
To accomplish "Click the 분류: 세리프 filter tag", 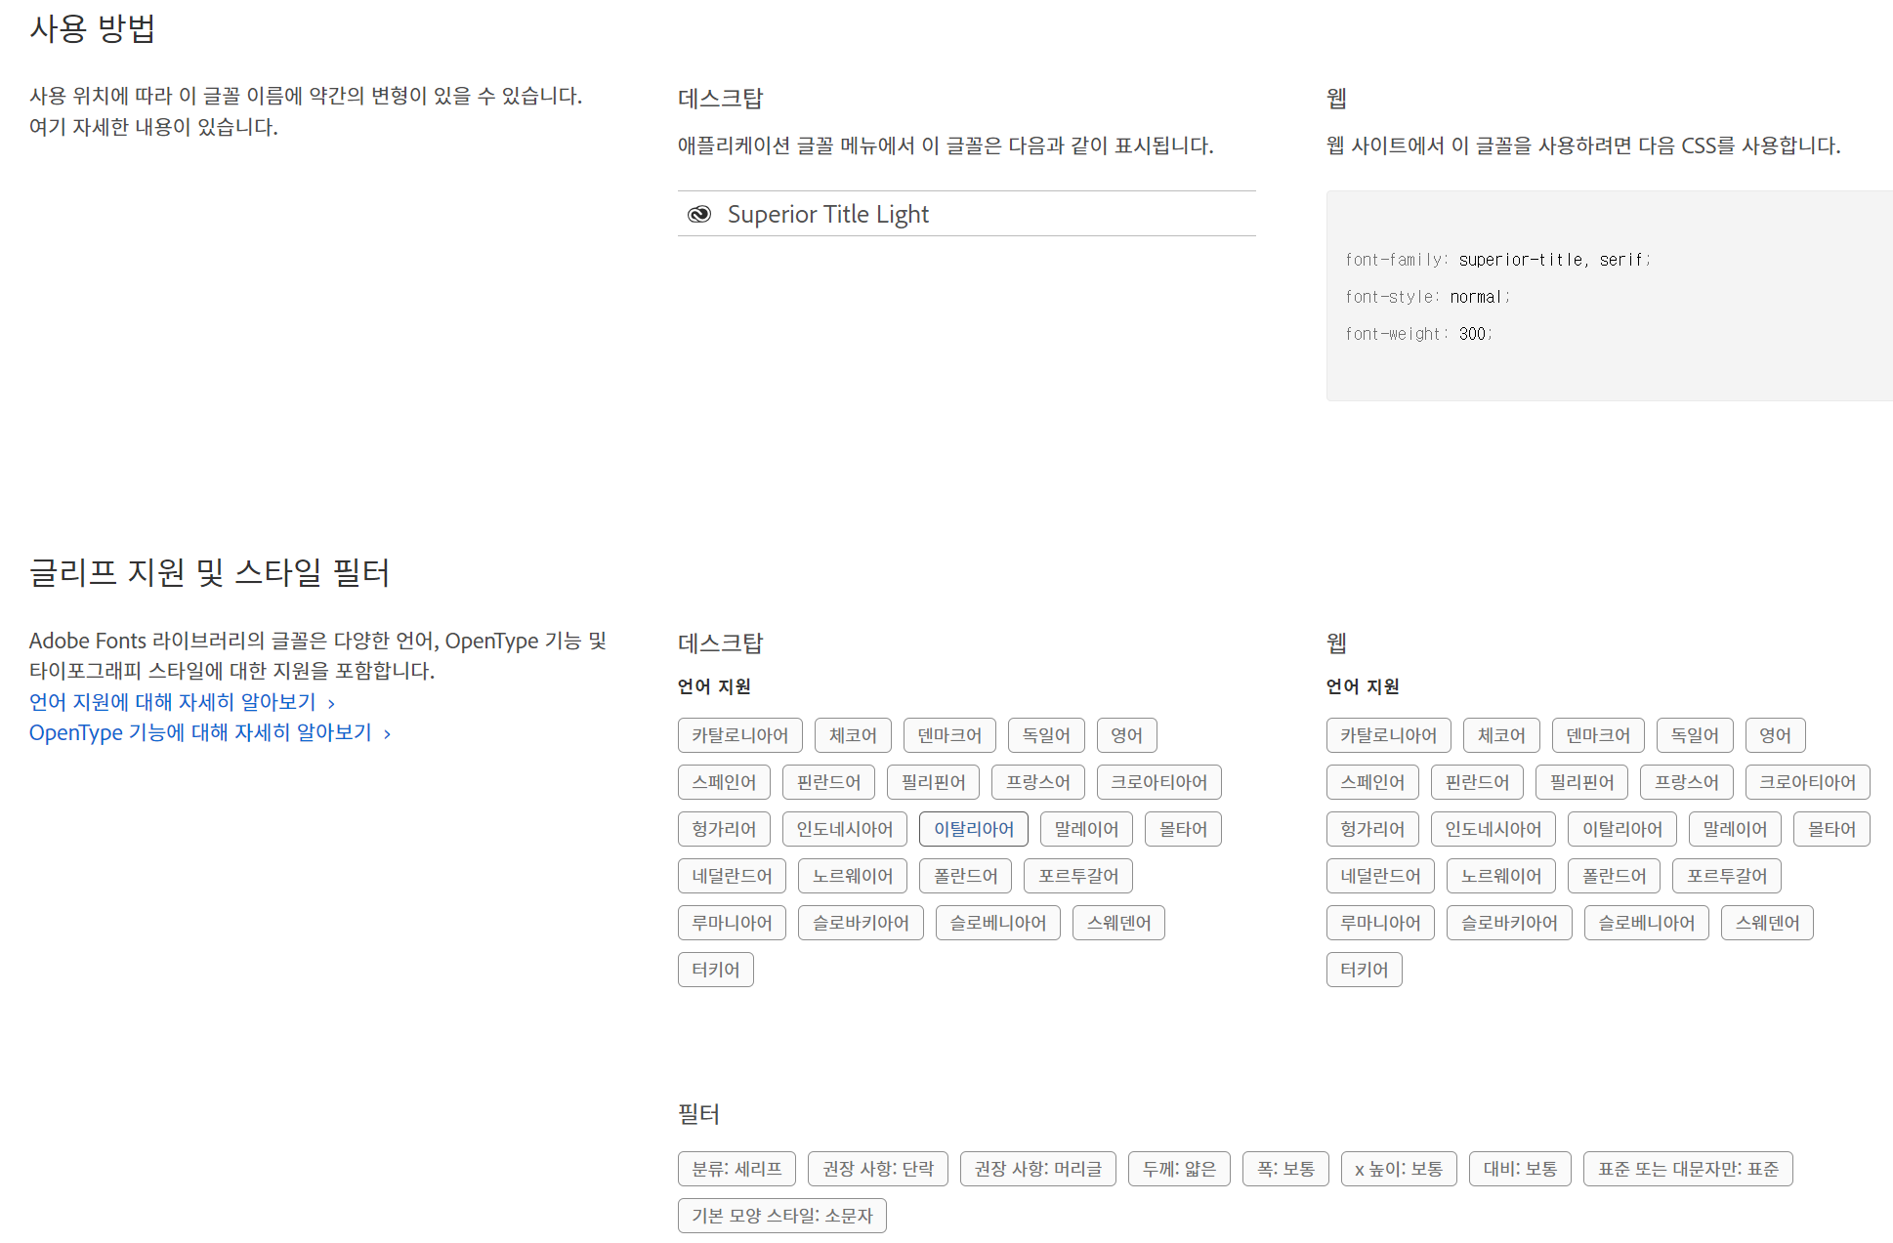I will [736, 1169].
